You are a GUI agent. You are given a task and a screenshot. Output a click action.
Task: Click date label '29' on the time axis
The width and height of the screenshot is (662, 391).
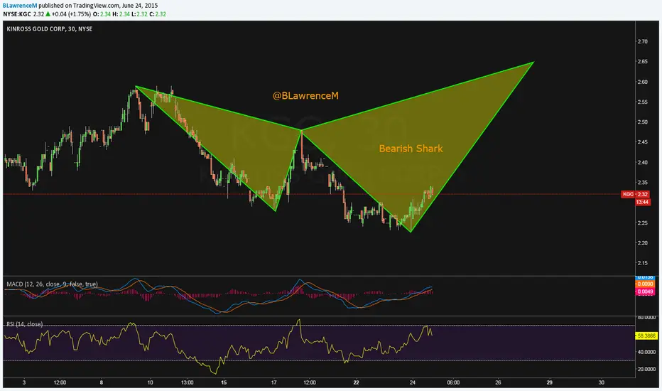click(x=549, y=382)
